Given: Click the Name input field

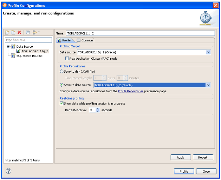Looking at the screenshot, I should pos(140,33).
